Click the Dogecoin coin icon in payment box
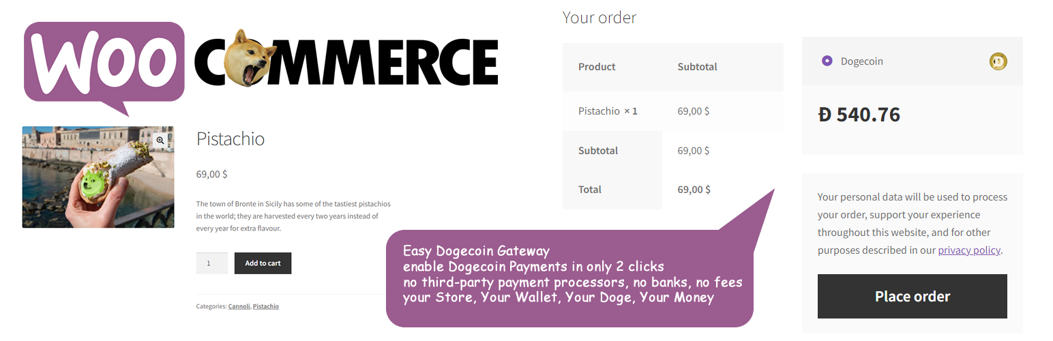The width and height of the screenshot is (1053, 341). [x=998, y=61]
